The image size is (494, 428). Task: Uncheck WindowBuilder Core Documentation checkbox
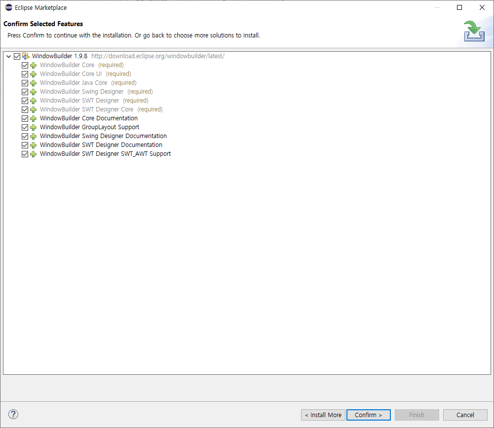(x=25, y=118)
